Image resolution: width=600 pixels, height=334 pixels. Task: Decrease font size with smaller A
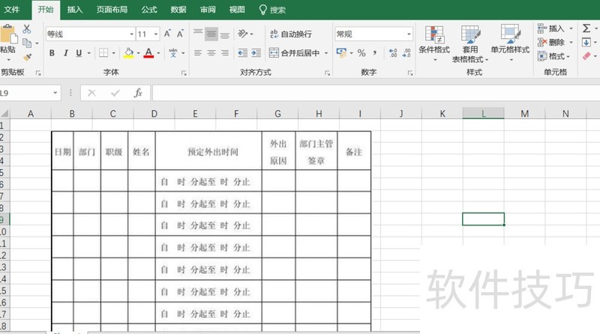(x=180, y=34)
